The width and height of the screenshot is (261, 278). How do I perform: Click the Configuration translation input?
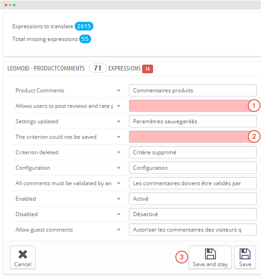[193, 168]
